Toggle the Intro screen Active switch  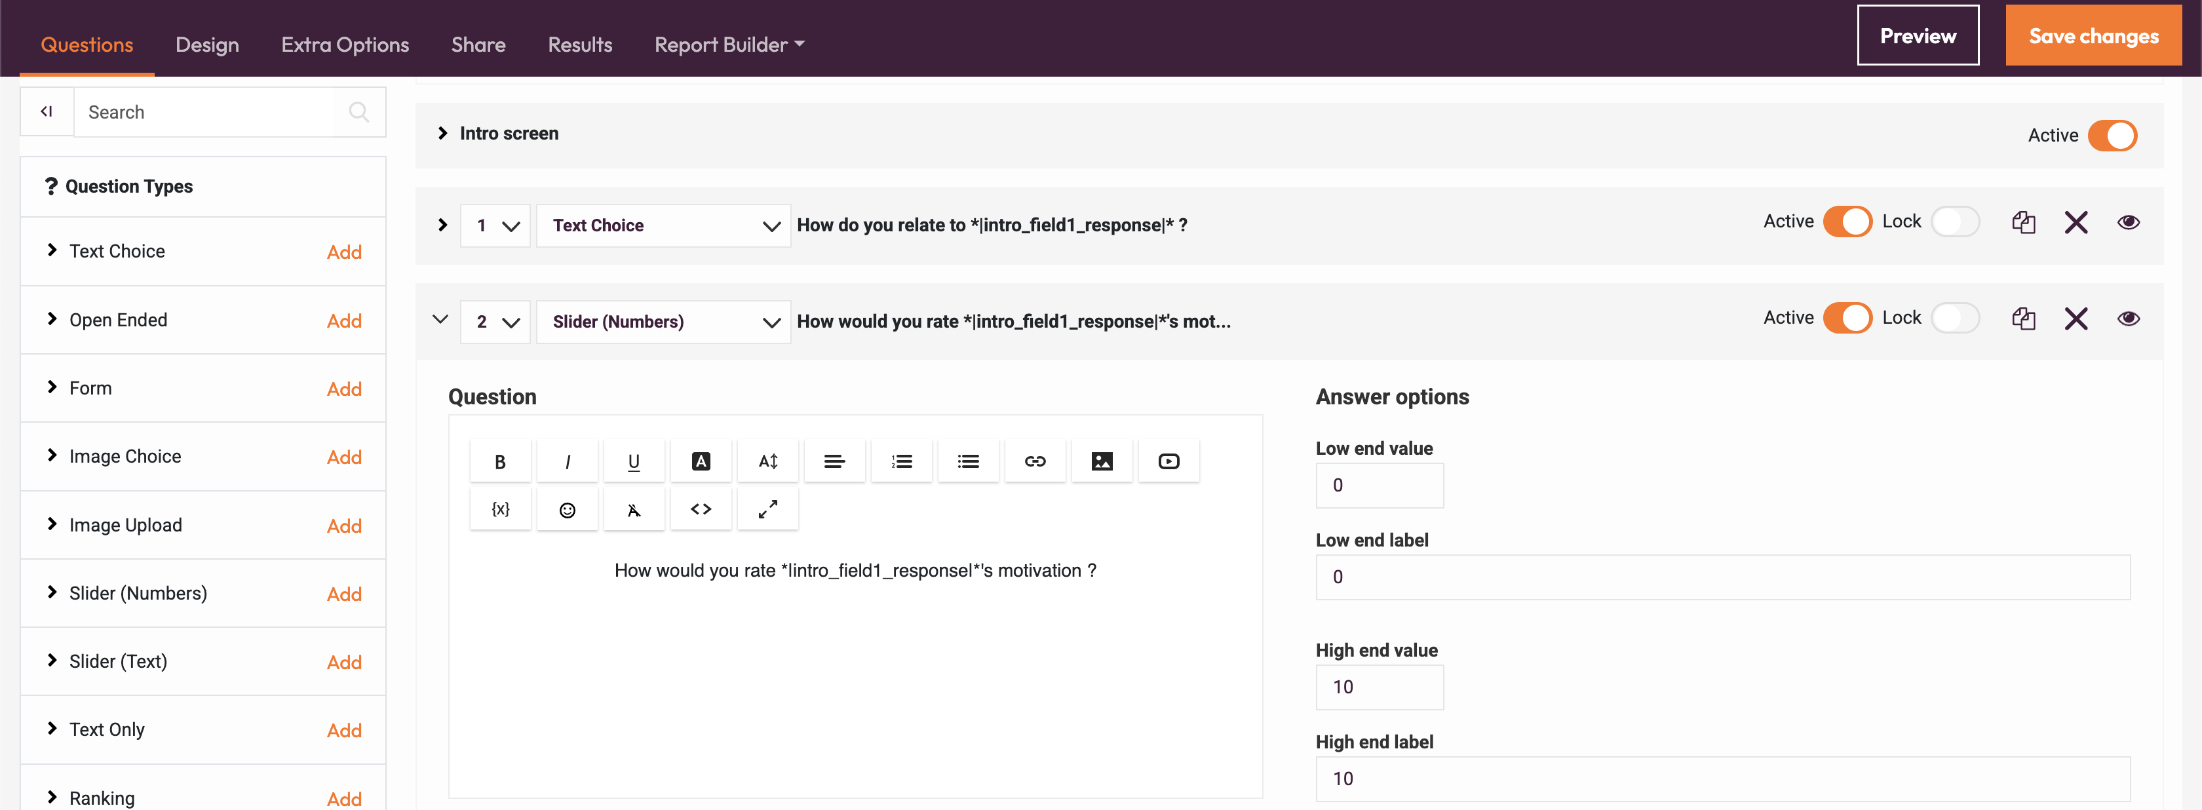[x=2112, y=135]
